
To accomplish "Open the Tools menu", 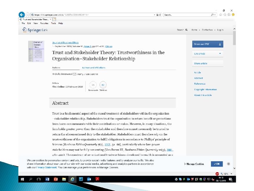I will coord(53,23).
